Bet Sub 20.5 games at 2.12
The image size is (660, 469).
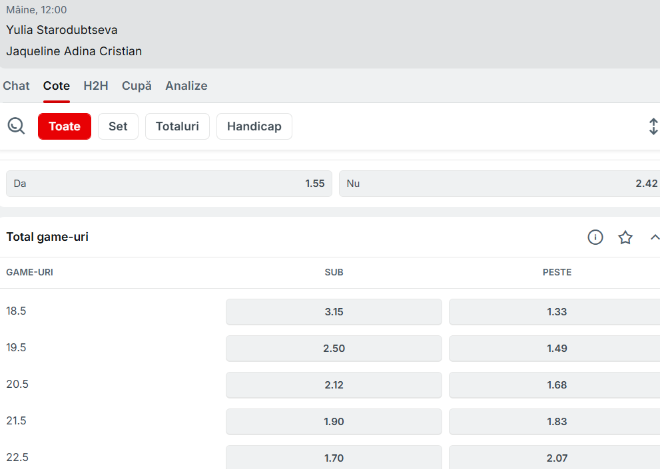tap(334, 385)
